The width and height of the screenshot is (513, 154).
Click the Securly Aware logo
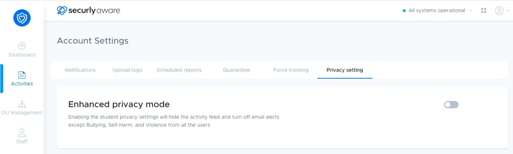pos(89,10)
